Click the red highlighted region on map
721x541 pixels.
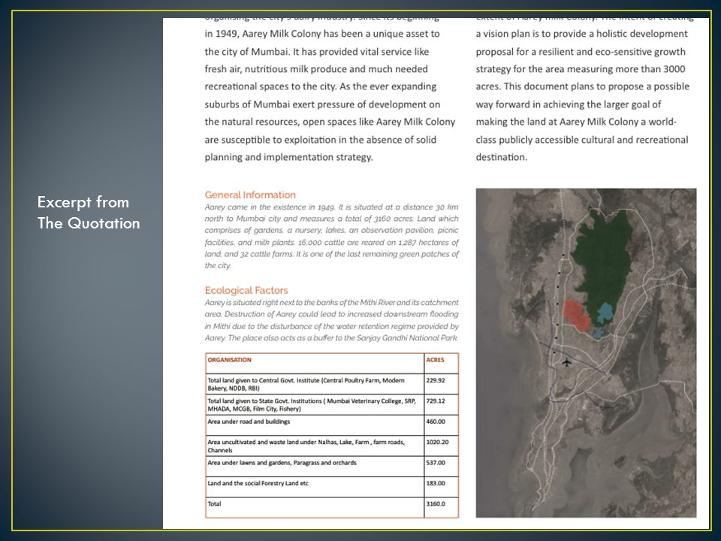point(577,315)
